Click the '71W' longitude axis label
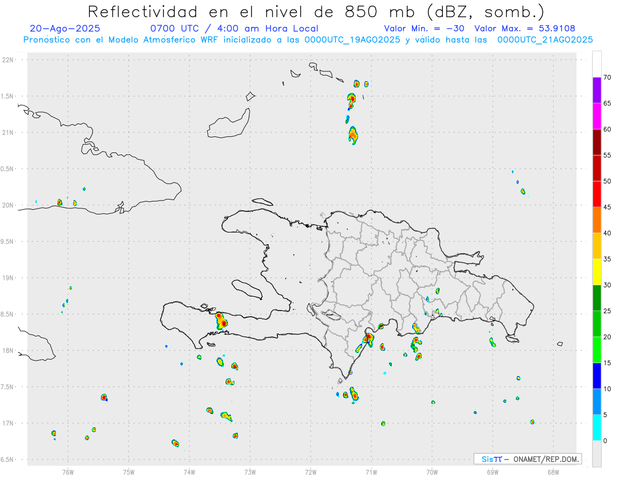 click(x=371, y=472)
